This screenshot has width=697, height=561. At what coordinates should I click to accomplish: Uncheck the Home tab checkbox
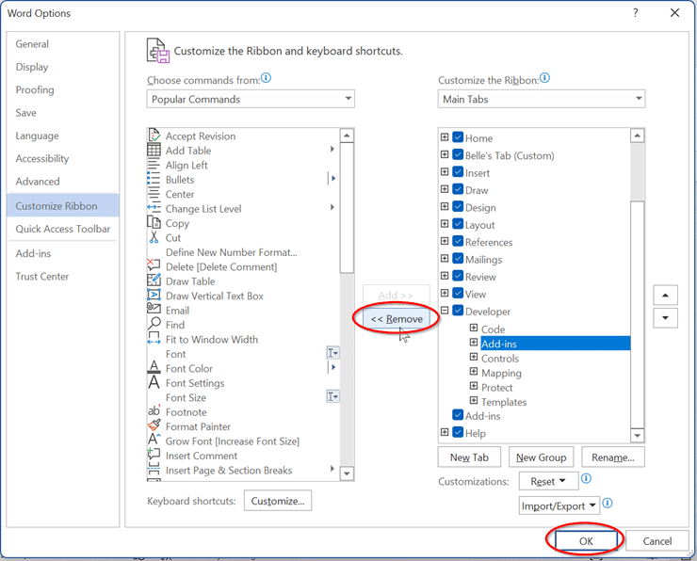pos(458,136)
